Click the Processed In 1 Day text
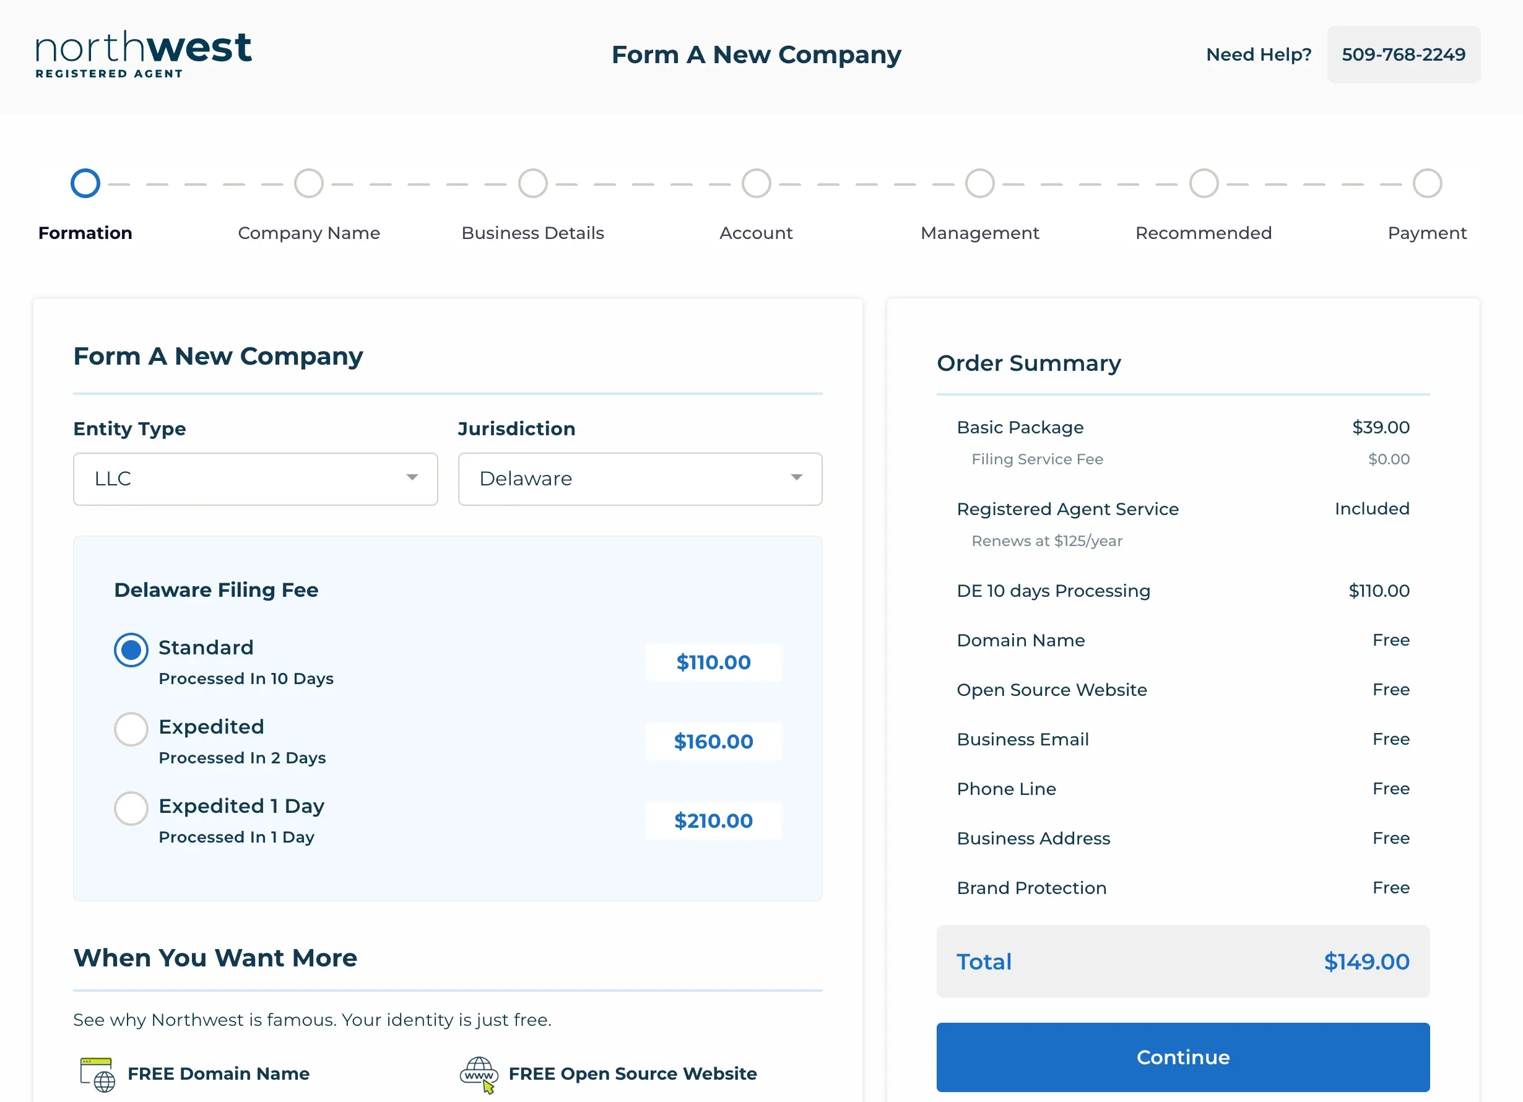This screenshot has height=1102, width=1523. coord(236,838)
